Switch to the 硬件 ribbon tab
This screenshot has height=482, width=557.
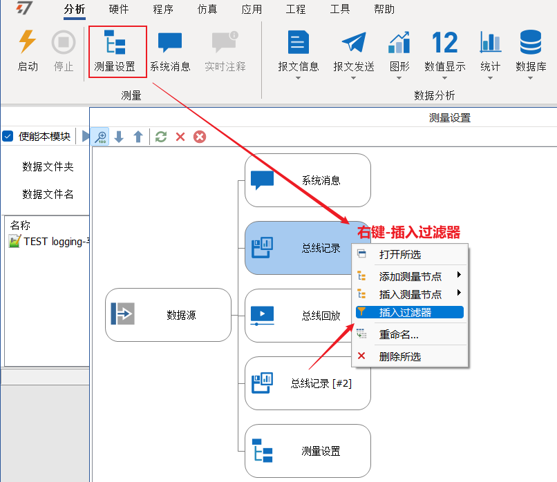(120, 10)
